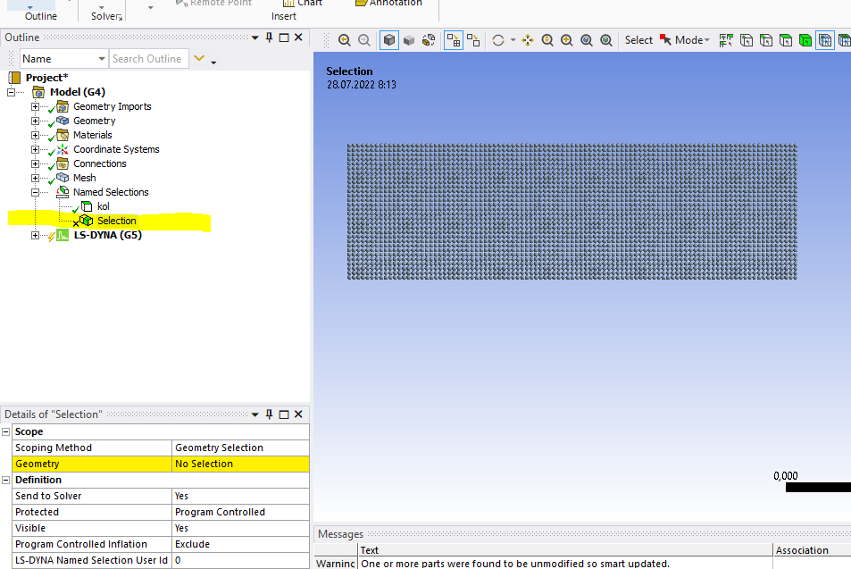
Task: Float the Outline panel window
Action: pyautogui.click(x=284, y=38)
